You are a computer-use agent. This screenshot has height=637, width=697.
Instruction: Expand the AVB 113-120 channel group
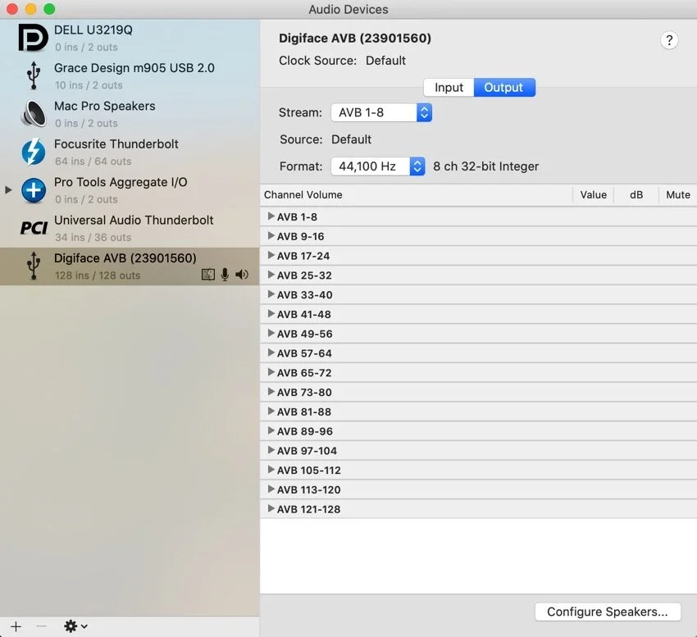click(x=271, y=489)
